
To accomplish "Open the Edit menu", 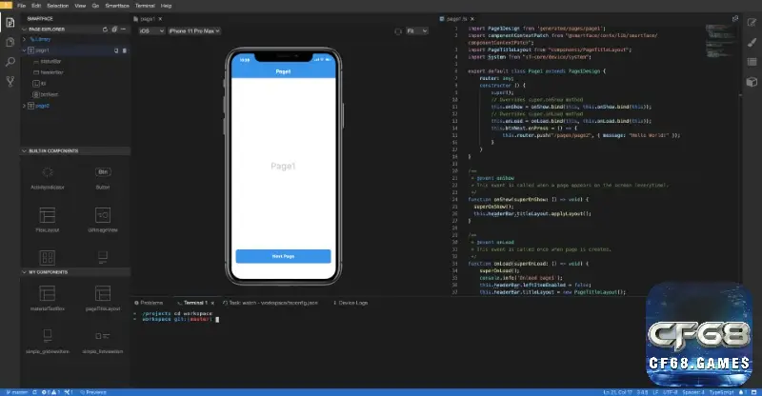I will click(x=36, y=6).
